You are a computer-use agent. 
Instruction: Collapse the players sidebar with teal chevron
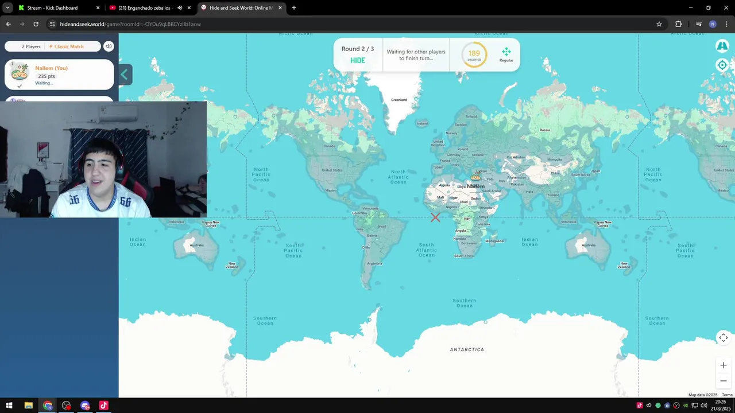[x=125, y=75]
